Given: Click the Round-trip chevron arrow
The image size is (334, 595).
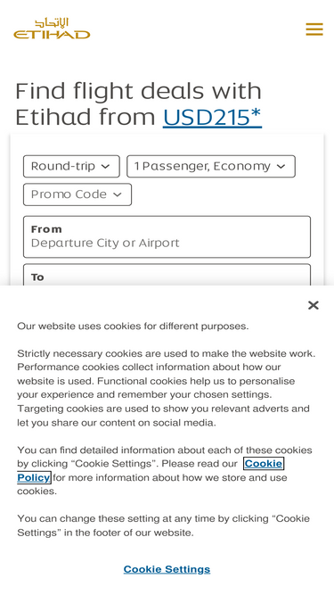Looking at the screenshot, I should (x=106, y=167).
